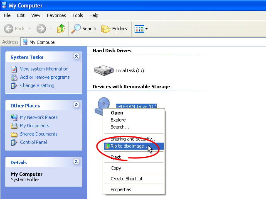Collapse the System Tasks panel

(76, 56)
